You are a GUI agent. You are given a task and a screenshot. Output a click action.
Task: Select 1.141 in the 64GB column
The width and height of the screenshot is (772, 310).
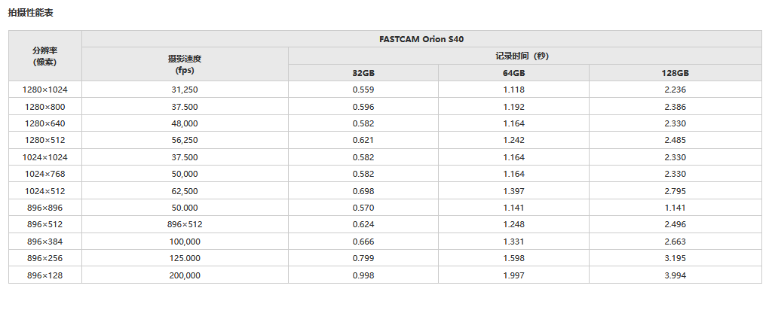click(513, 208)
